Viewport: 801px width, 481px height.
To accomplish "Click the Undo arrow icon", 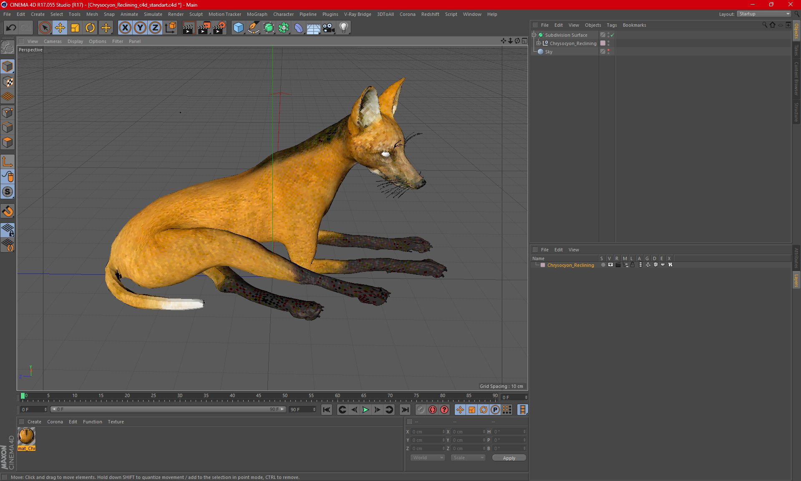I will (11, 28).
